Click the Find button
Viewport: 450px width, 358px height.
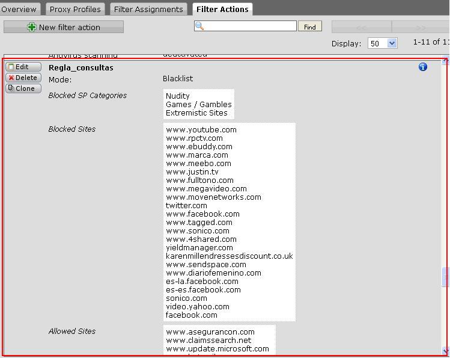(309, 26)
